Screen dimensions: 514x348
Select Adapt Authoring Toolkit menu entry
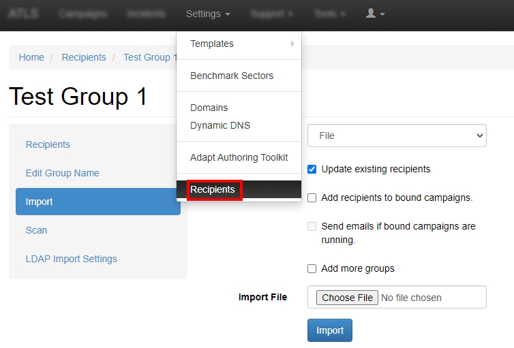pyautogui.click(x=239, y=157)
